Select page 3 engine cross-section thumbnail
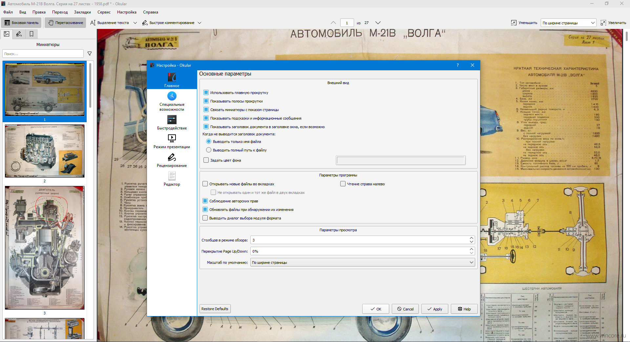This screenshot has height=342, width=630. pos(45,248)
